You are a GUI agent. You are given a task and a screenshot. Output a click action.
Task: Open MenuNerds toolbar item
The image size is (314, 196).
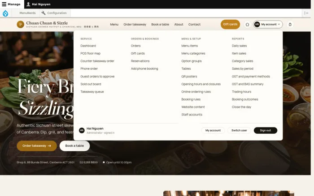pos(27,13)
